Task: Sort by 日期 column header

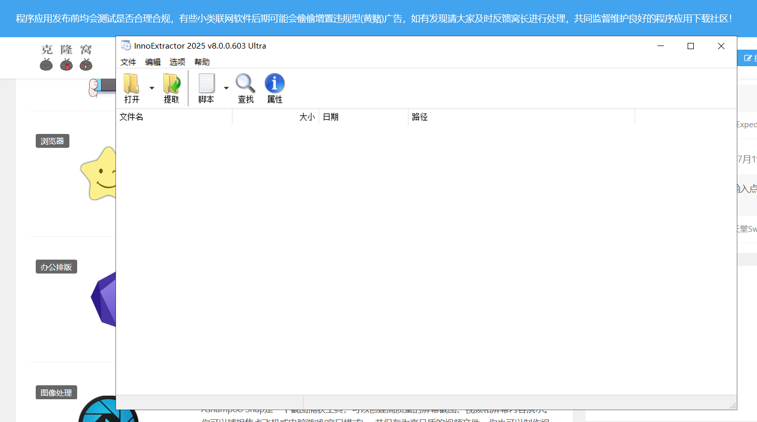Action: pyautogui.click(x=363, y=117)
